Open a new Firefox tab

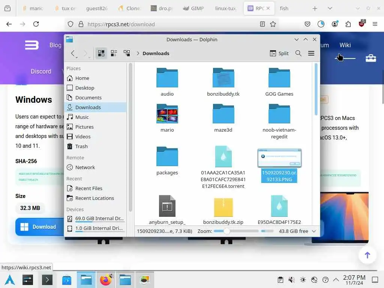315,8
